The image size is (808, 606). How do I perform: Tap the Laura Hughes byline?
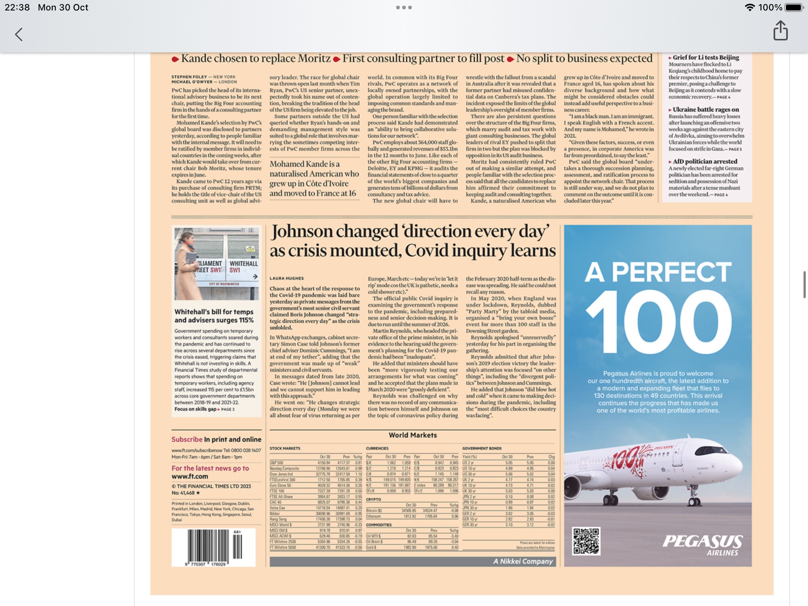[287, 278]
